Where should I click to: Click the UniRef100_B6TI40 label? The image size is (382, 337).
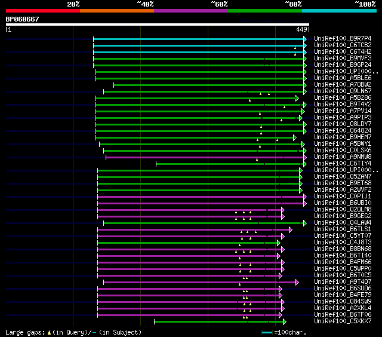343,256
